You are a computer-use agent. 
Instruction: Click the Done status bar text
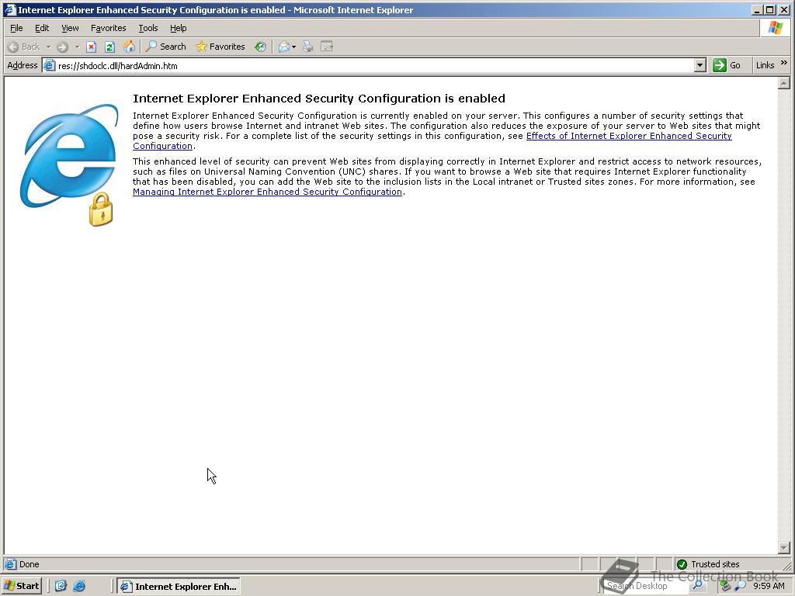coord(29,564)
